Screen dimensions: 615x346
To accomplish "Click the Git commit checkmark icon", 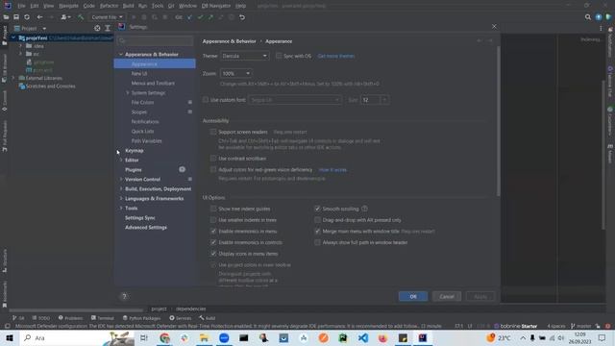I will [x=201, y=17].
